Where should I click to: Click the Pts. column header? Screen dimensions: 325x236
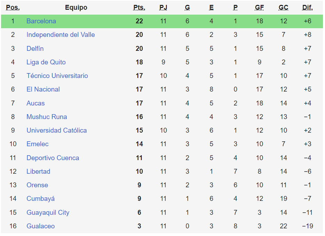(139, 8)
